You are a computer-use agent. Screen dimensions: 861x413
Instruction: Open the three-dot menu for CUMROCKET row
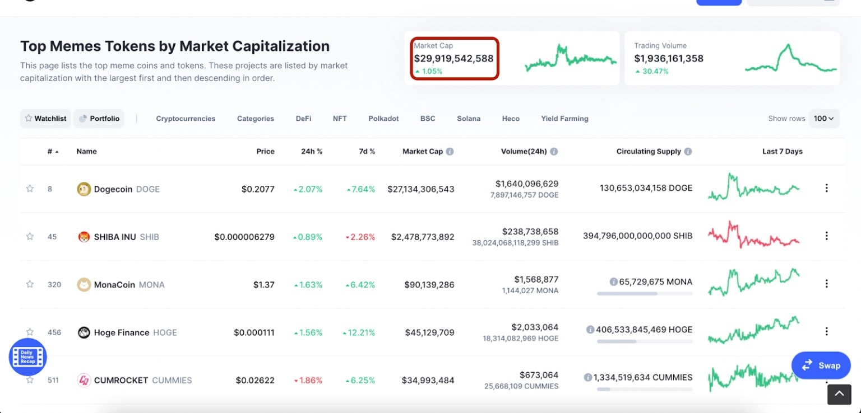(x=827, y=379)
